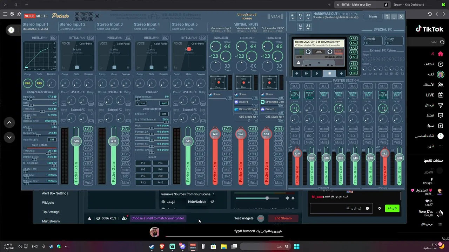Open File Explorer from the taskbar

(223, 246)
